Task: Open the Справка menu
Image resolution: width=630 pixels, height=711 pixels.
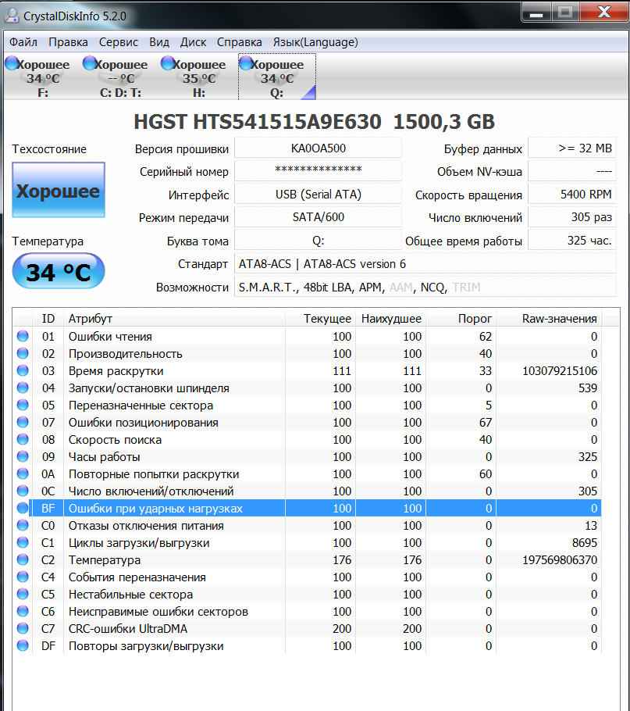Action: coord(239,42)
